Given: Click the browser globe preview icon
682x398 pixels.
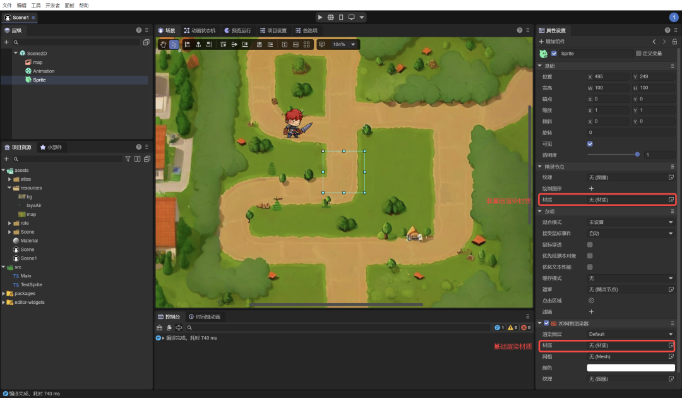Looking at the screenshot, I should coord(330,18).
